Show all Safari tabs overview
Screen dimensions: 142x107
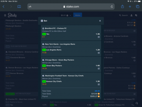(x=137, y=7)
